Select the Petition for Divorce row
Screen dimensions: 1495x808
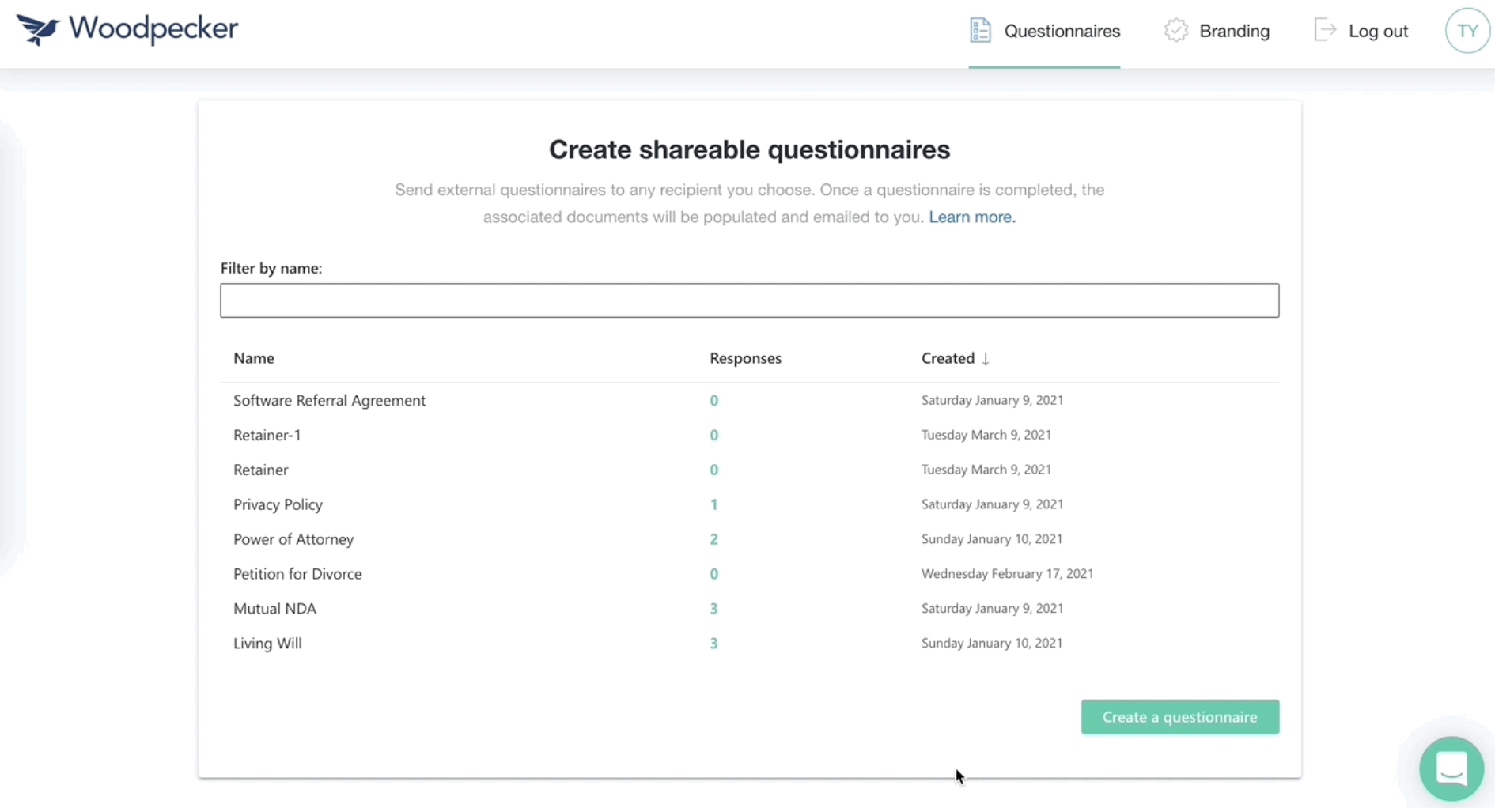coord(297,574)
